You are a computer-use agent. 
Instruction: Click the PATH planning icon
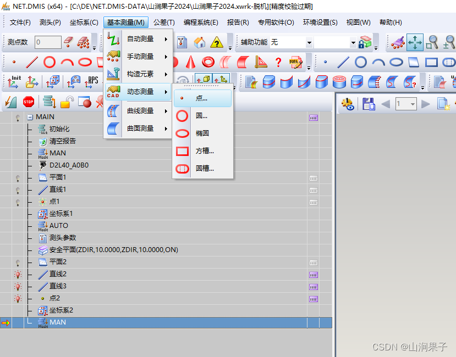pyautogui.click(x=295, y=62)
